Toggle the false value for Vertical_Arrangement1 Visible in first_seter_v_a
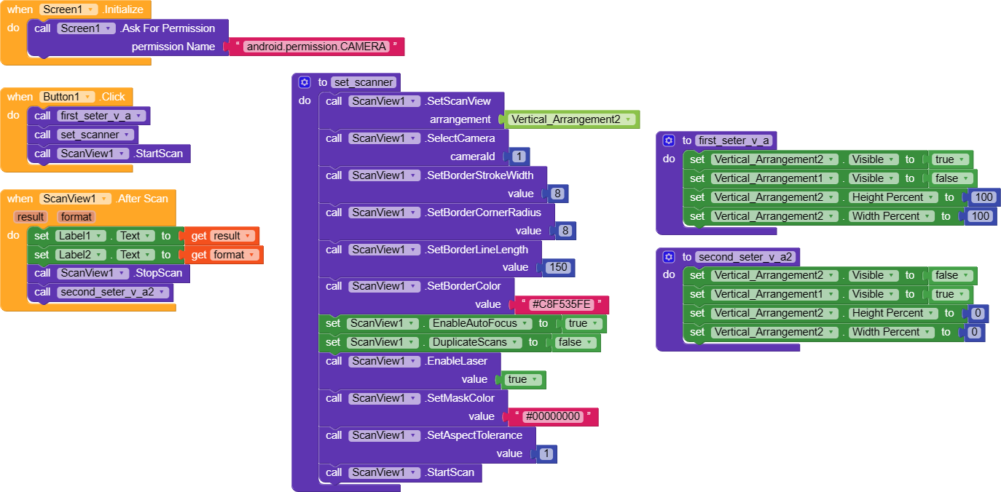The width and height of the screenshot is (1001, 492). pos(953,178)
